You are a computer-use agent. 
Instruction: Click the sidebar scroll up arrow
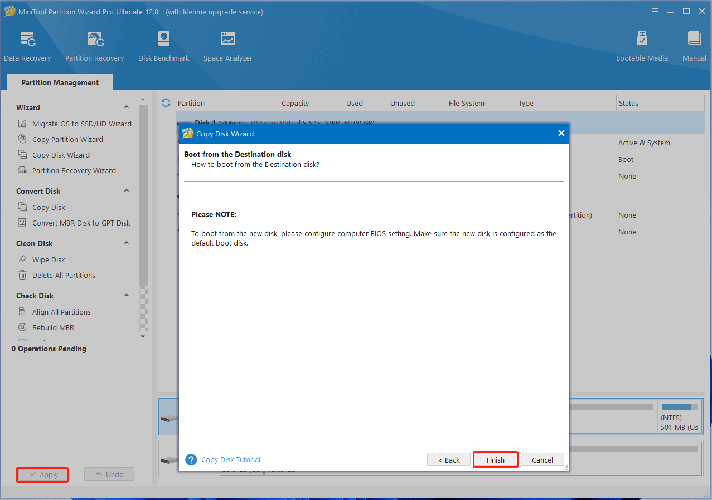click(143, 99)
